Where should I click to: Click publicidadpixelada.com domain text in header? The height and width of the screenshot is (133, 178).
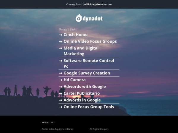pyautogui.click(x=97, y=4)
